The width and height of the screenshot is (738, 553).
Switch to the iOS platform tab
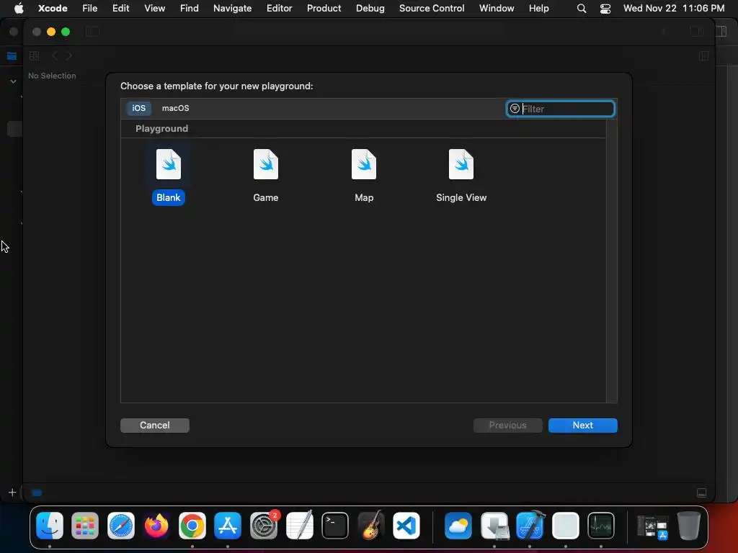coord(139,108)
